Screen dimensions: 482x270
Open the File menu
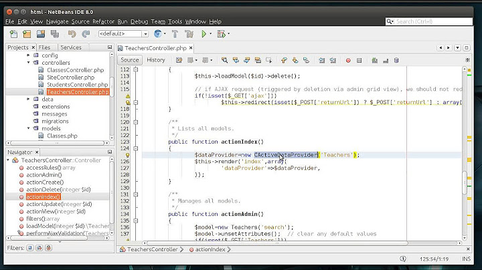10,21
